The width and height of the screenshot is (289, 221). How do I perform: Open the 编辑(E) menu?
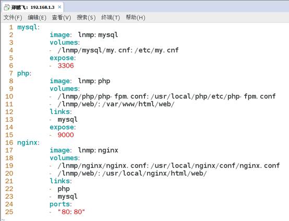pos(37,18)
